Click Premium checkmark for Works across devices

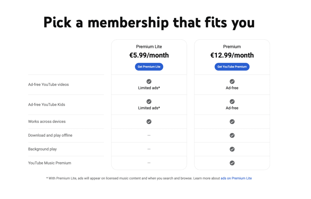click(x=232, y=122)
